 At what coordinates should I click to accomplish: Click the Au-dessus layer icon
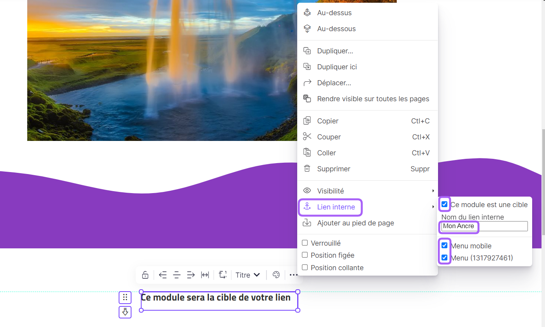pyautogui.click(x=307, y=12)
